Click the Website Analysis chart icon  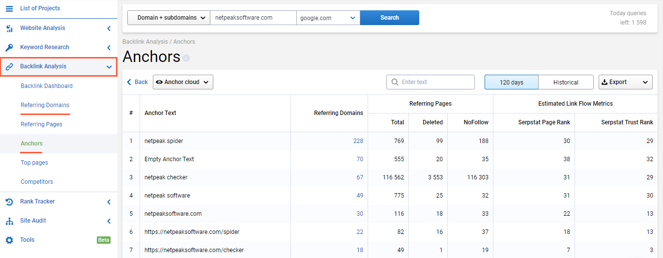point(9,29)
